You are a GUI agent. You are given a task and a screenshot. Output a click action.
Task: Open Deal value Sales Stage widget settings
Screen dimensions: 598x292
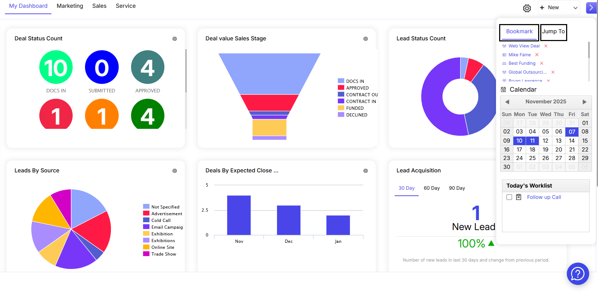click(x=366, y=39)
